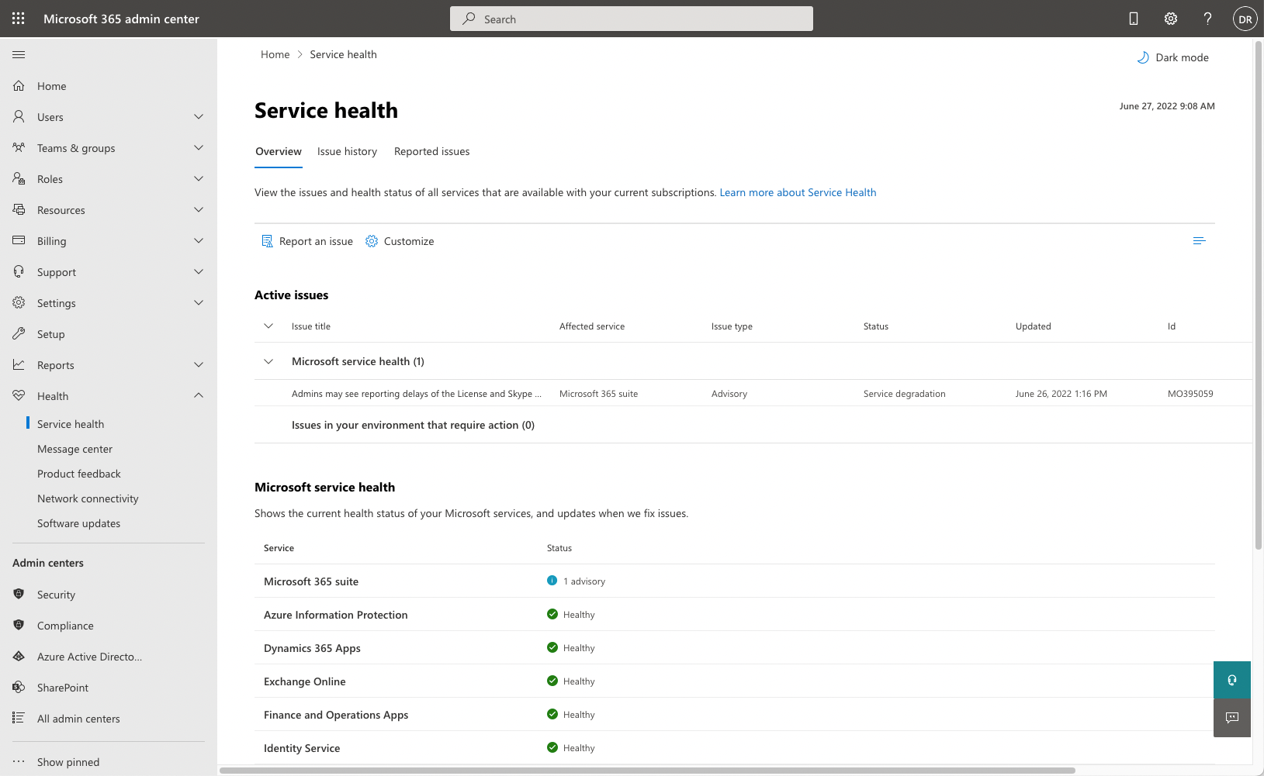
Task: Open Exchange Online service row
Action: pos(734,681)
